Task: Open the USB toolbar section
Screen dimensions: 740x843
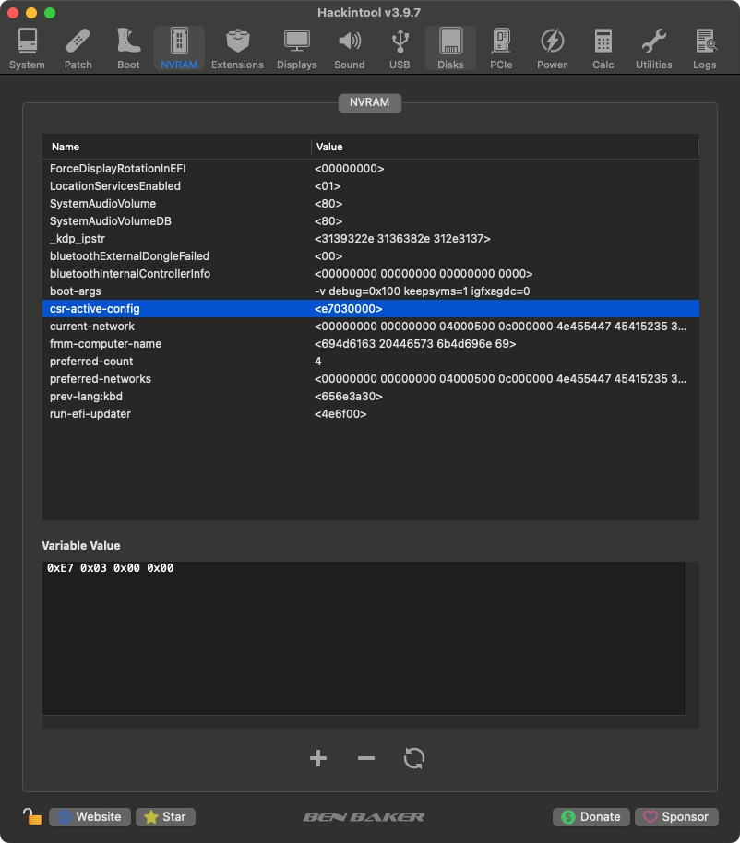Action: tap(400, 48)
